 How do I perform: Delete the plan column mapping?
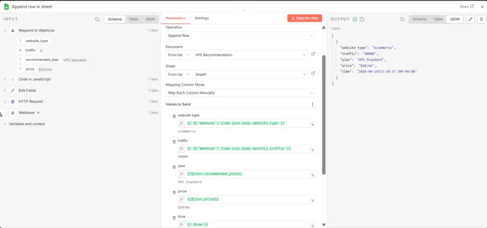pos(174,167)
